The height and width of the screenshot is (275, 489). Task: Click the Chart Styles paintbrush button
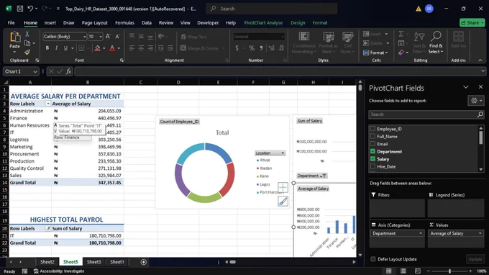point(283,202)
